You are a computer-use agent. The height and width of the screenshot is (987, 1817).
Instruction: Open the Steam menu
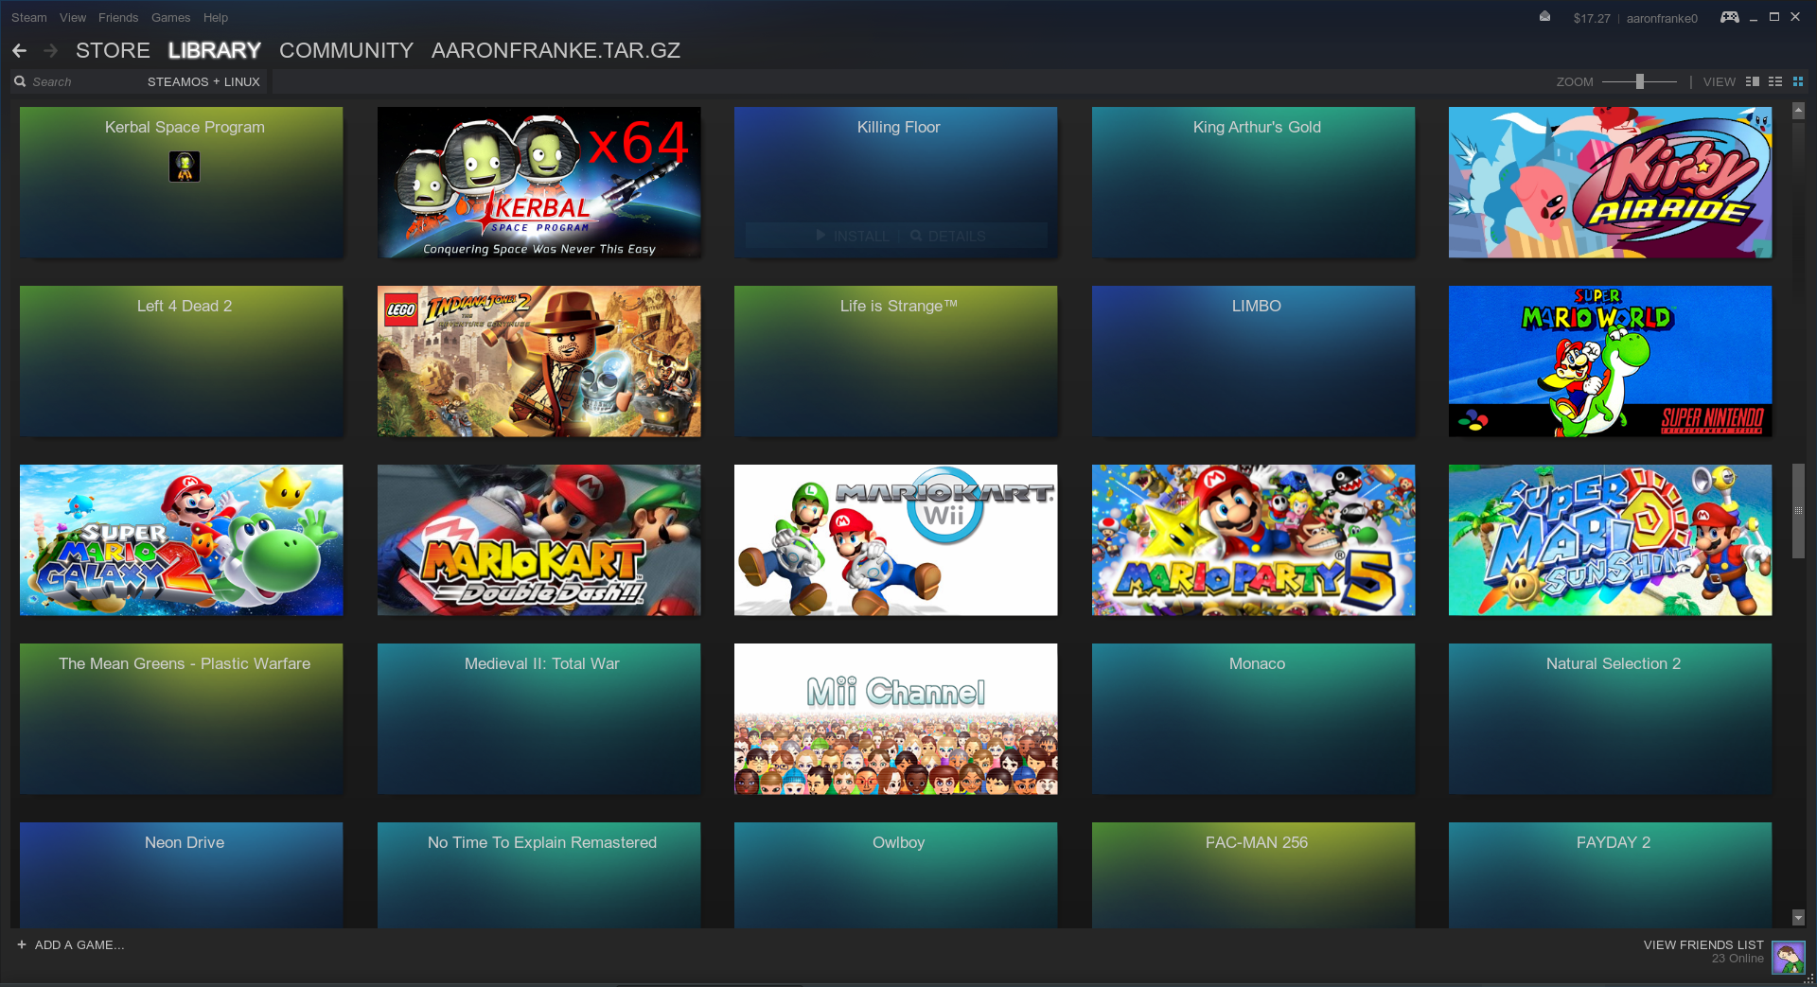click(x=29, y=17)
